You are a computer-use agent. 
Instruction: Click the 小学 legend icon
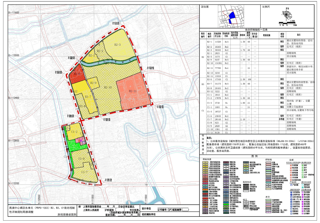tap(303, 172)
